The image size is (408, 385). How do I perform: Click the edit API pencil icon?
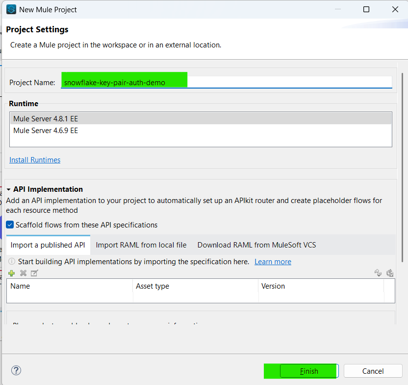coord(34,273)
